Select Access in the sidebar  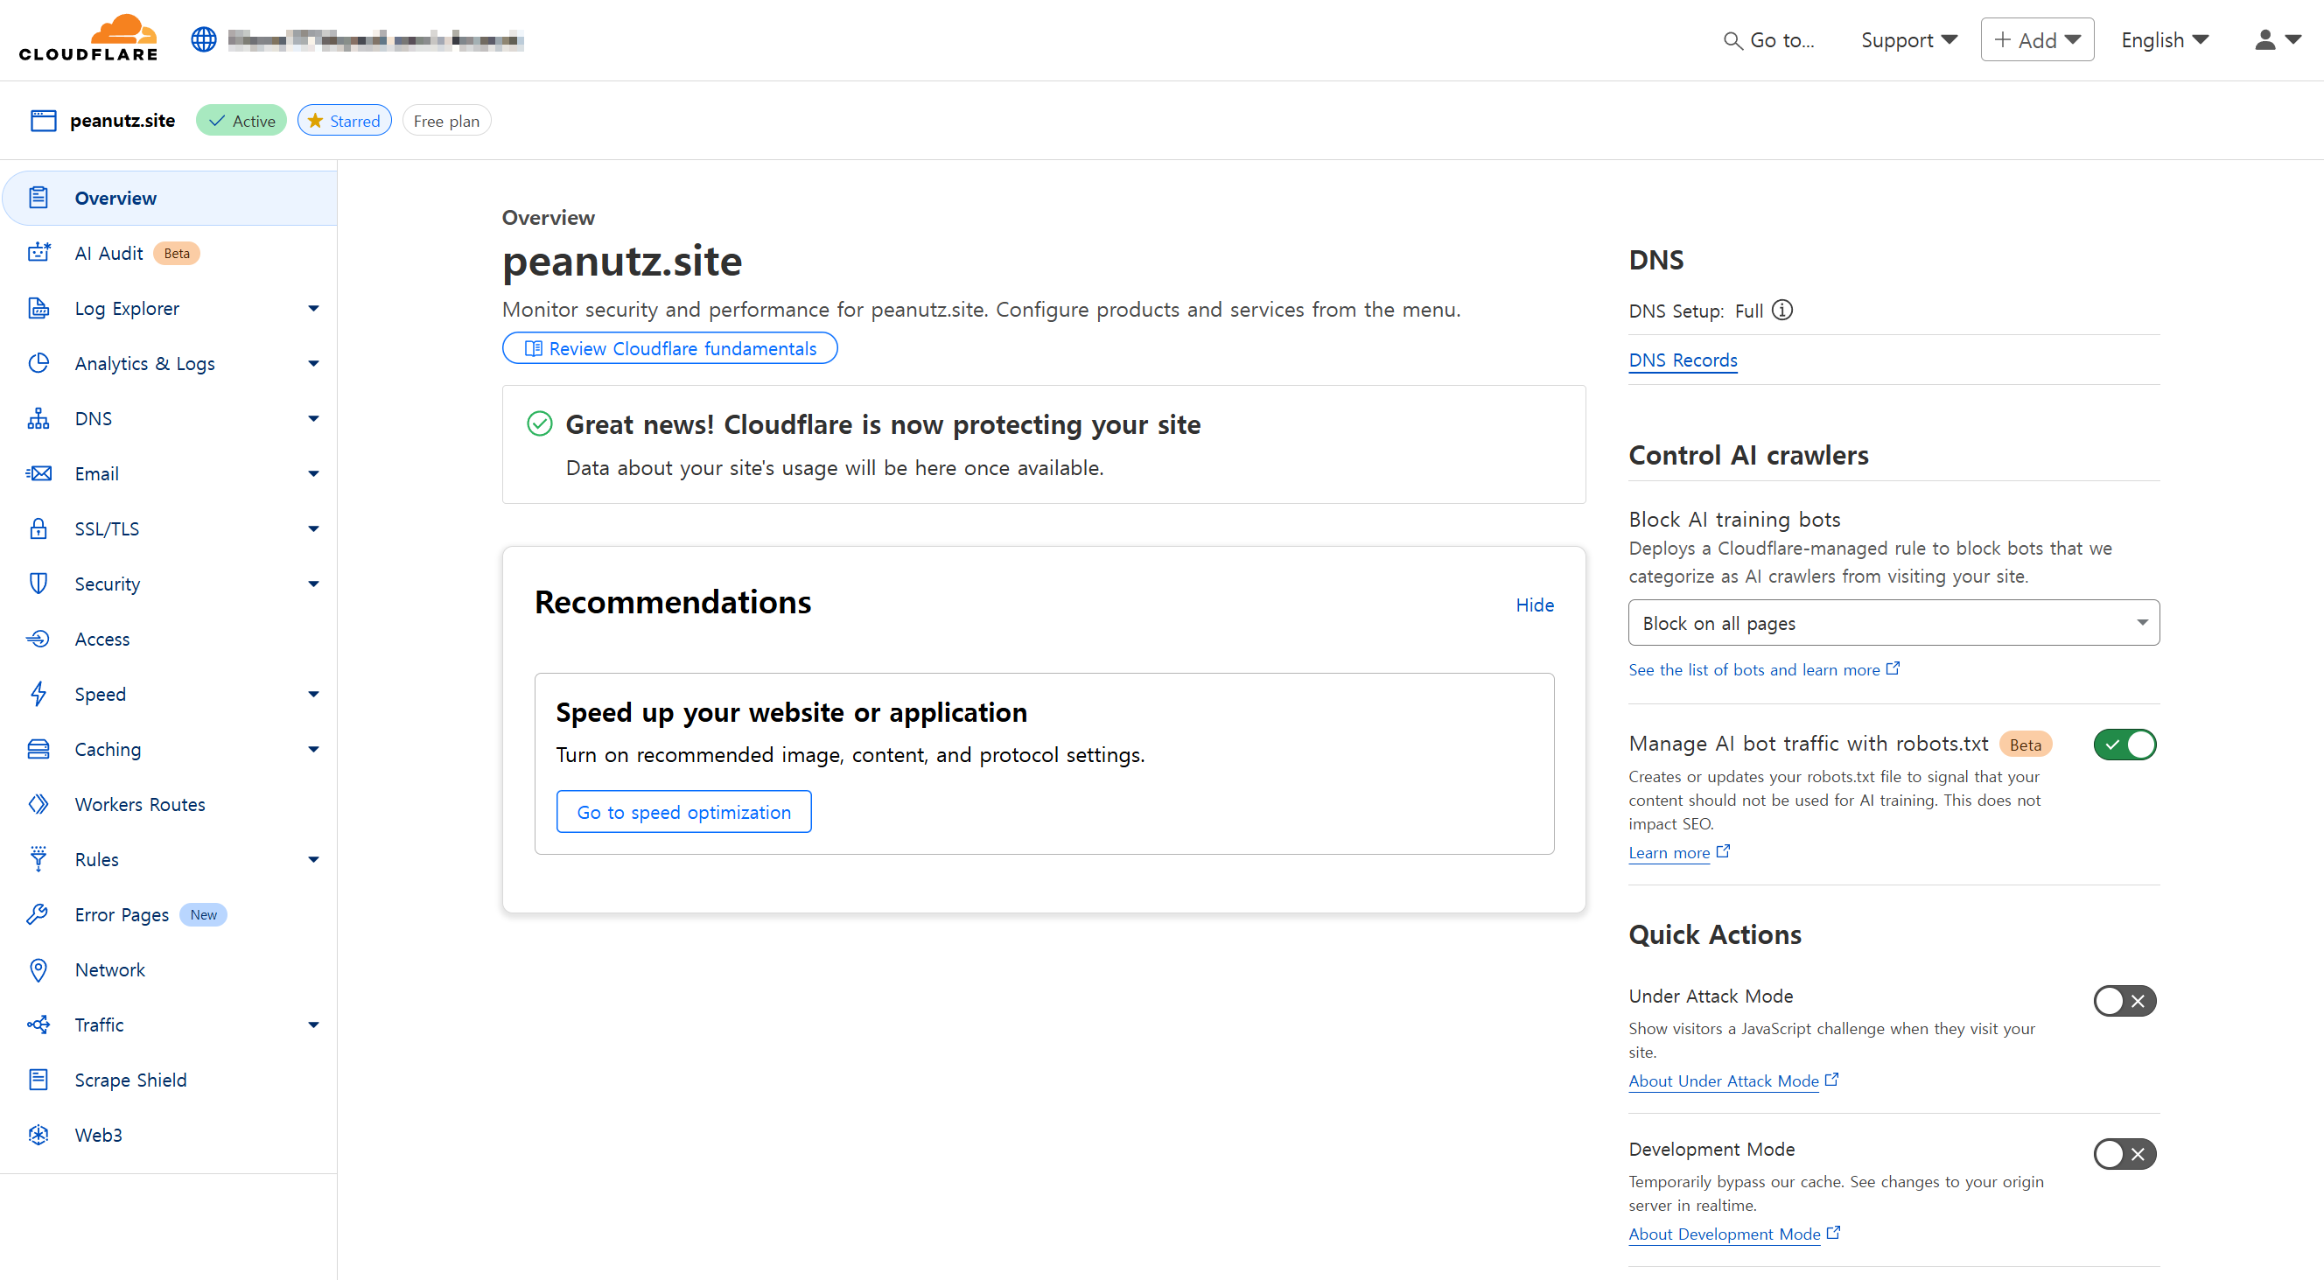pos(102,639)
